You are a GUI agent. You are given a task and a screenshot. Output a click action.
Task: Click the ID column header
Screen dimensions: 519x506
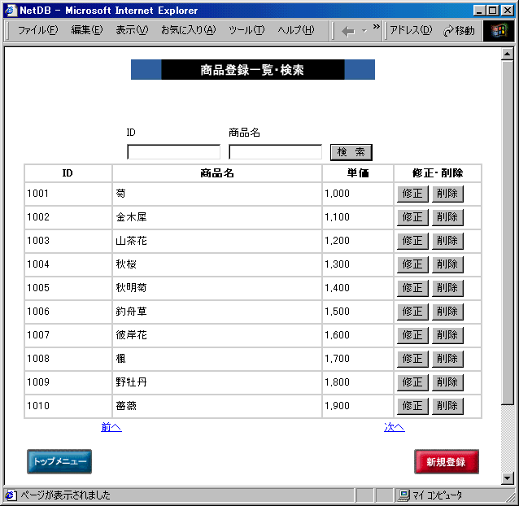[x=68, y=173]
